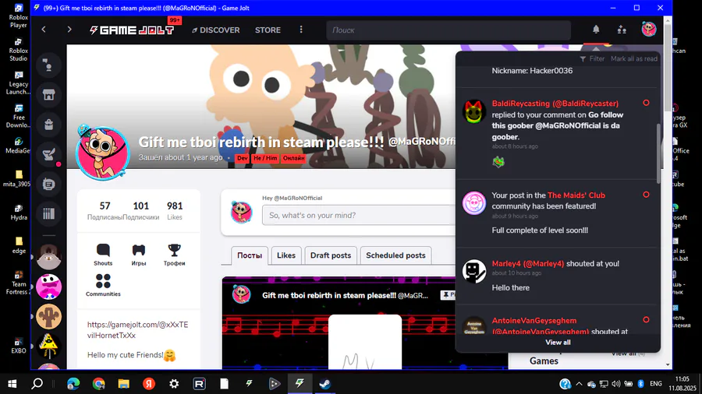Open Communities section

click(103, 286)
